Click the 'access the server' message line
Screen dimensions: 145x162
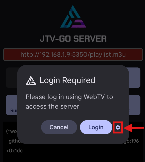53,106
